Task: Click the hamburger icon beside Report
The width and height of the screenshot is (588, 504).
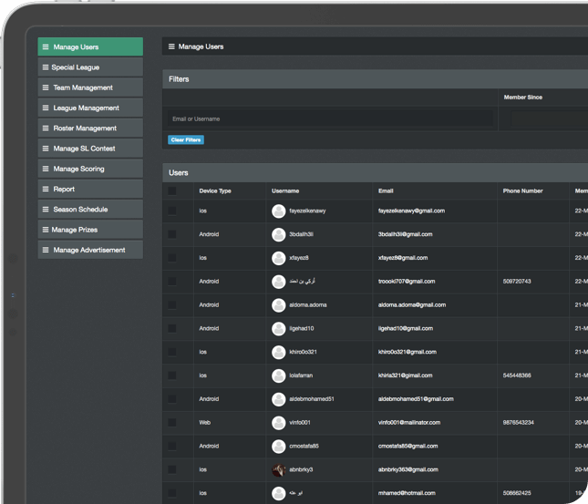Action: click(46, 189)
